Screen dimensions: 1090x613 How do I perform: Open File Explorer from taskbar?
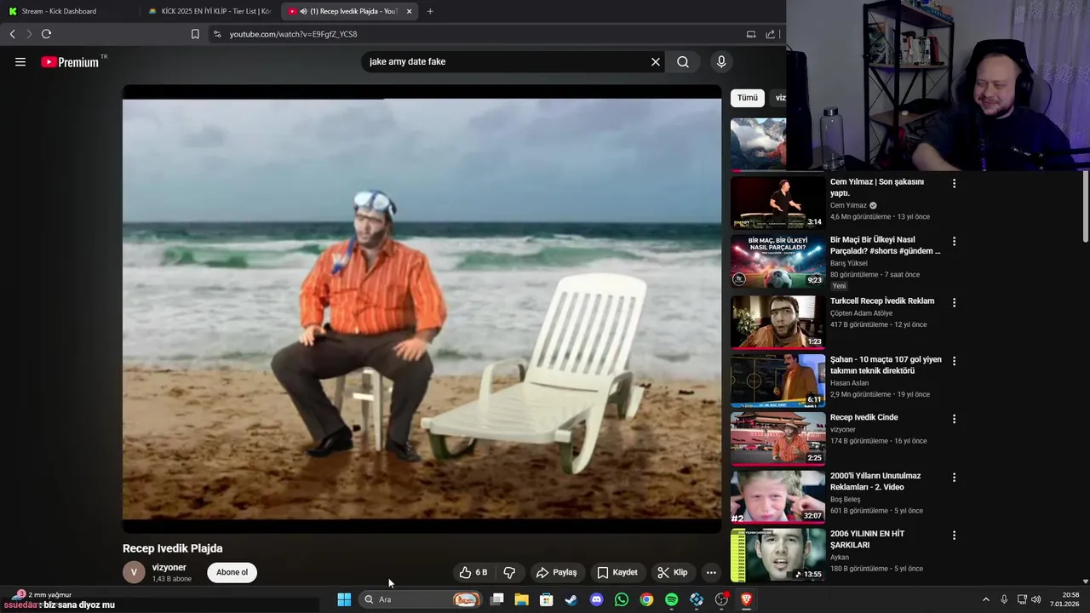[522, 599]
